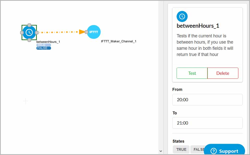Click the top connector handle of clock node

29,25
